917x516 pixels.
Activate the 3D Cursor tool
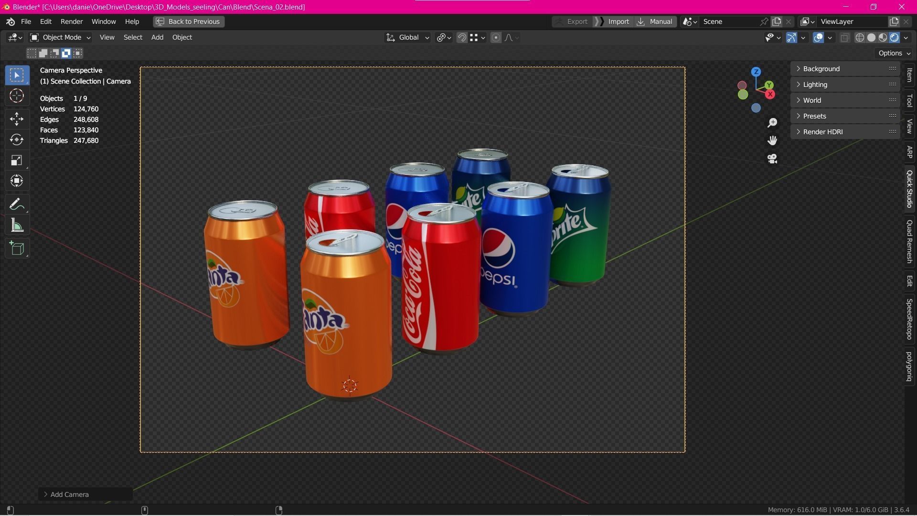(x=17, y=96)
